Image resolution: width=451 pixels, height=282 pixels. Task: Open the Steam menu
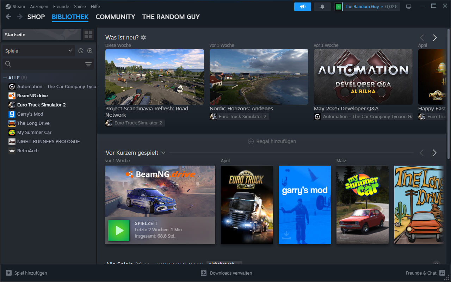pyautogui.click(x=19, y=7)
